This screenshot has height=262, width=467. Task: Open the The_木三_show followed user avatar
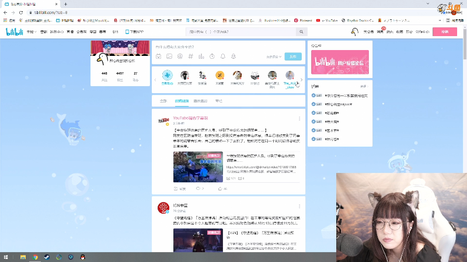click(290, 76)
